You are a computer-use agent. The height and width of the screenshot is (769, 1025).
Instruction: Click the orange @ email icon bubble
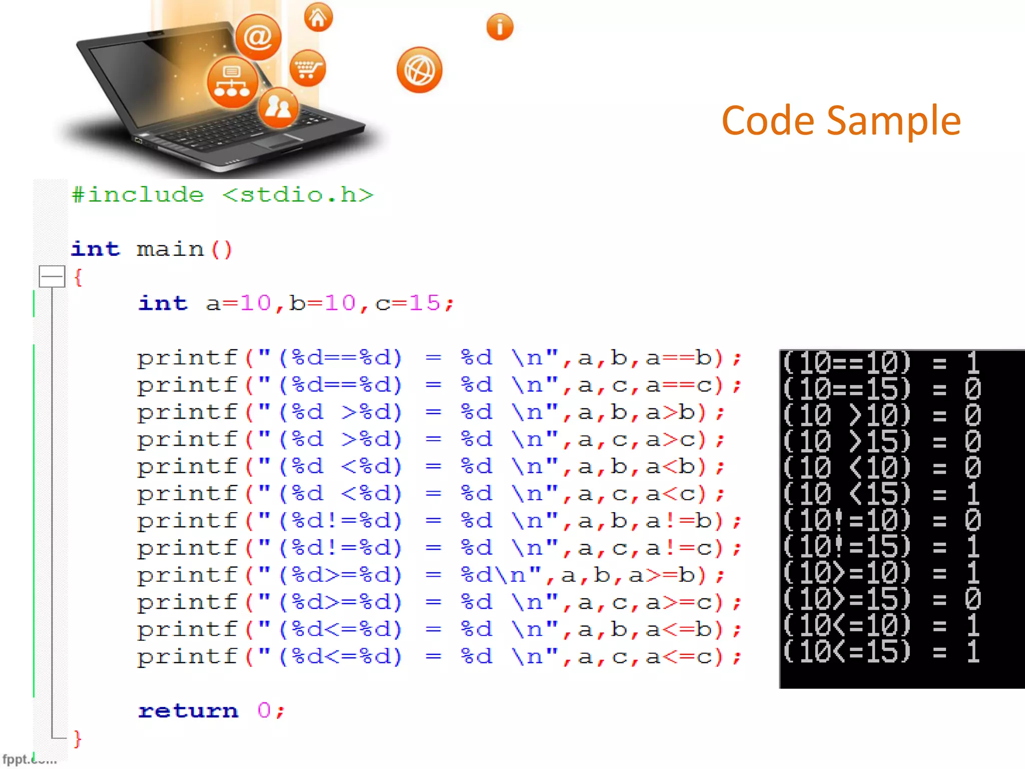258,37
